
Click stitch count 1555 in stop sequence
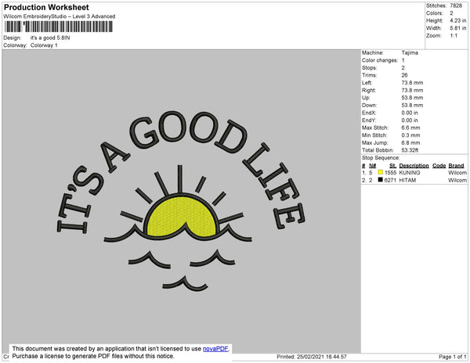390,173
